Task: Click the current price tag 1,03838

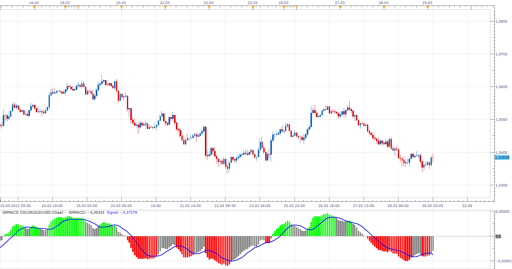Action: pos(502,157)
